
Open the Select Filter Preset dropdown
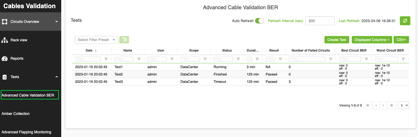[x=96, y=40]
